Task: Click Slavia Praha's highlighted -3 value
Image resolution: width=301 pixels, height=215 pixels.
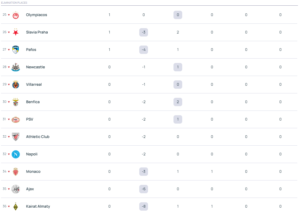Action: 144,32
